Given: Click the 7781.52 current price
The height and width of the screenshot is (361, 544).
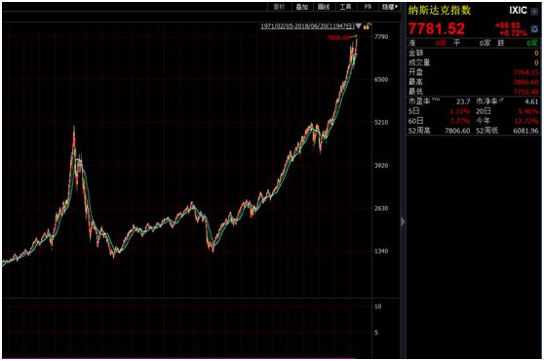Looking at the screenshot, I should tap(437, 29).
